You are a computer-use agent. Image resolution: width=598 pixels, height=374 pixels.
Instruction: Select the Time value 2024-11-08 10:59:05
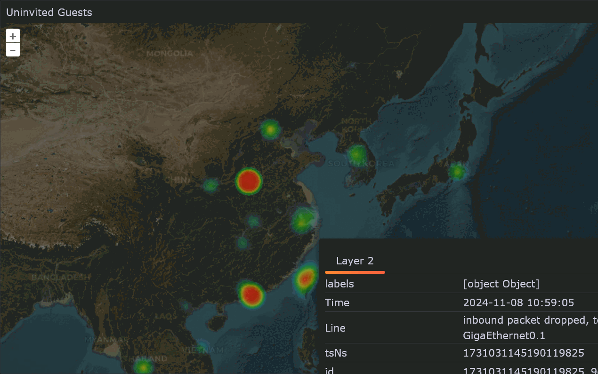pyautogui.click(x=518, y=302)
